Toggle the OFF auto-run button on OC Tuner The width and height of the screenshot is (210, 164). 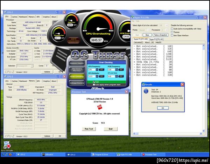pos(74,41)
